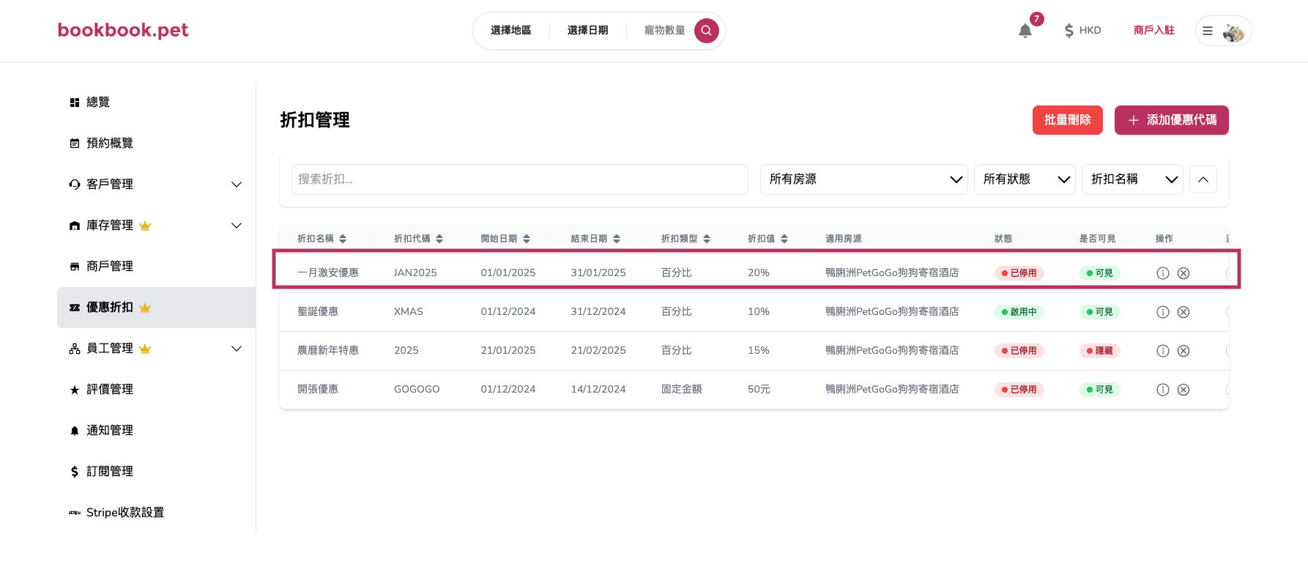This screenshot has width=1308, height=564.
Task: View info for 一月激安優惠 row
Action: click(x=1162, y=273)
